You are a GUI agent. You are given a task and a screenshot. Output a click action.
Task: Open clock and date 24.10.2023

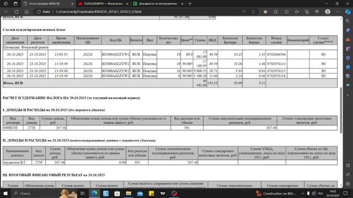333,193
